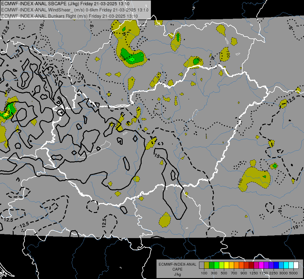Image resolution: width=304 pixels, height=279 pixels.
Task: Click the legend tick label 500
Action: (x=224, y=273)
